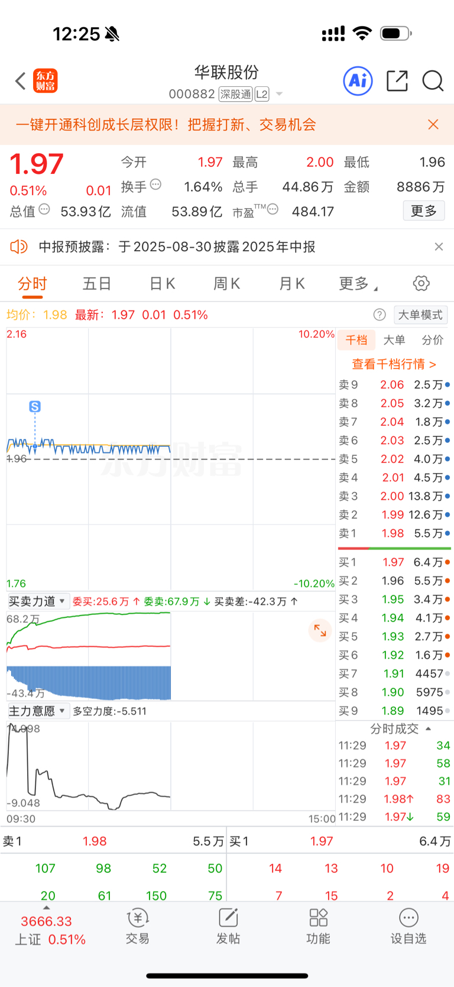454x987 pixels.
Task: Tap the share/export icon
Action: (397, 81)
